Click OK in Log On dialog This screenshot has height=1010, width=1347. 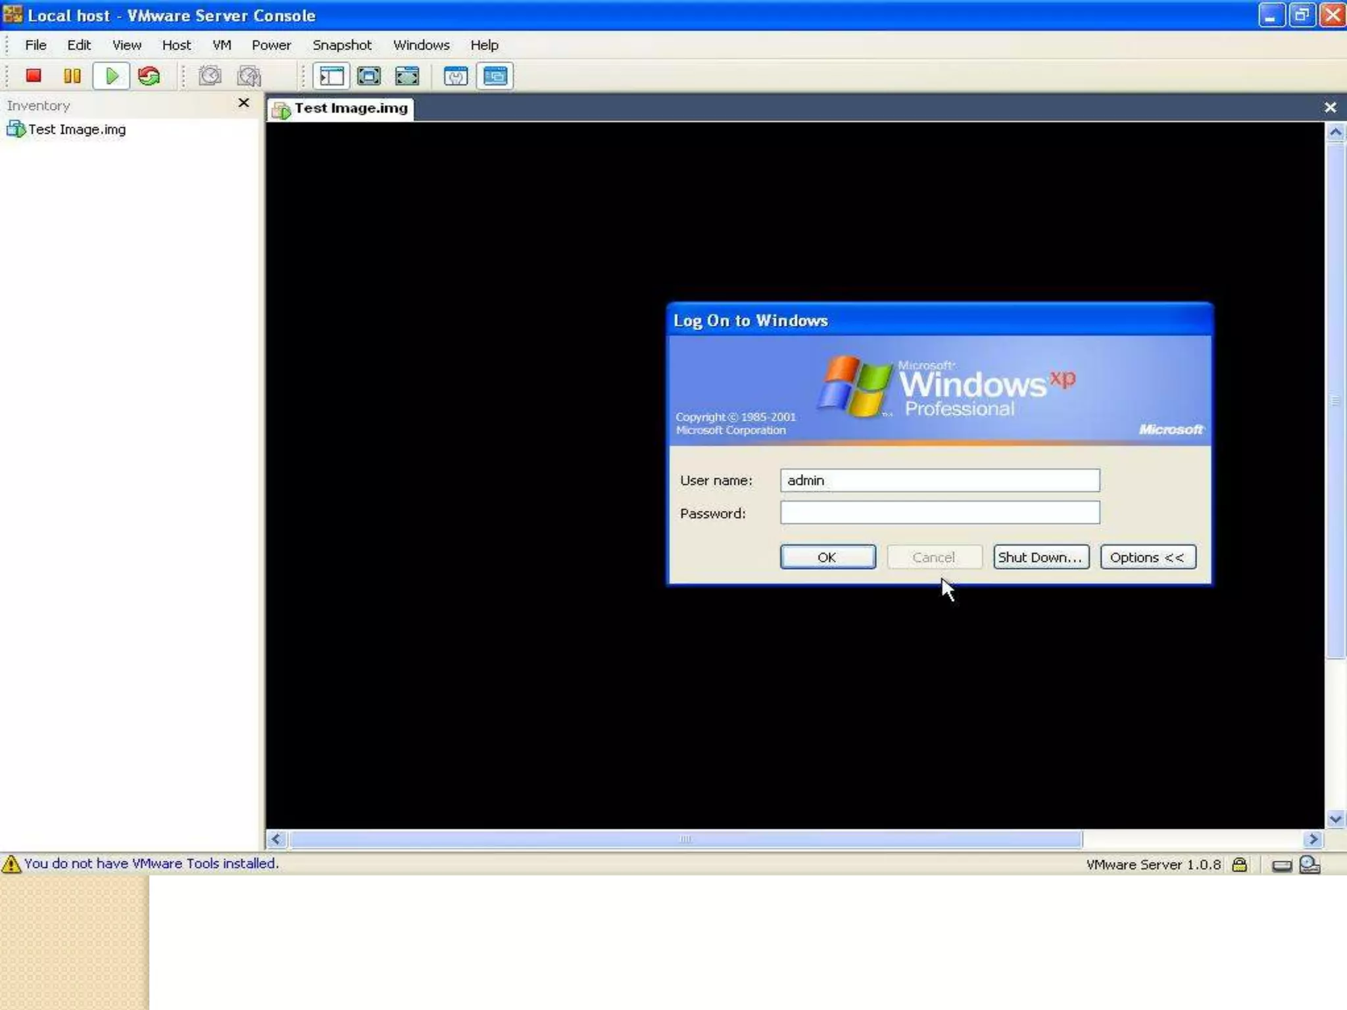pyautogui.click(x=827, y=557)
